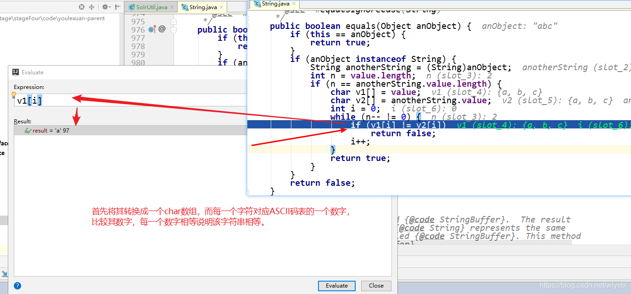Click the Evaluate button
Image resolution: width=631 pixels, height=294 pixels.
click(x=337, y=285)
